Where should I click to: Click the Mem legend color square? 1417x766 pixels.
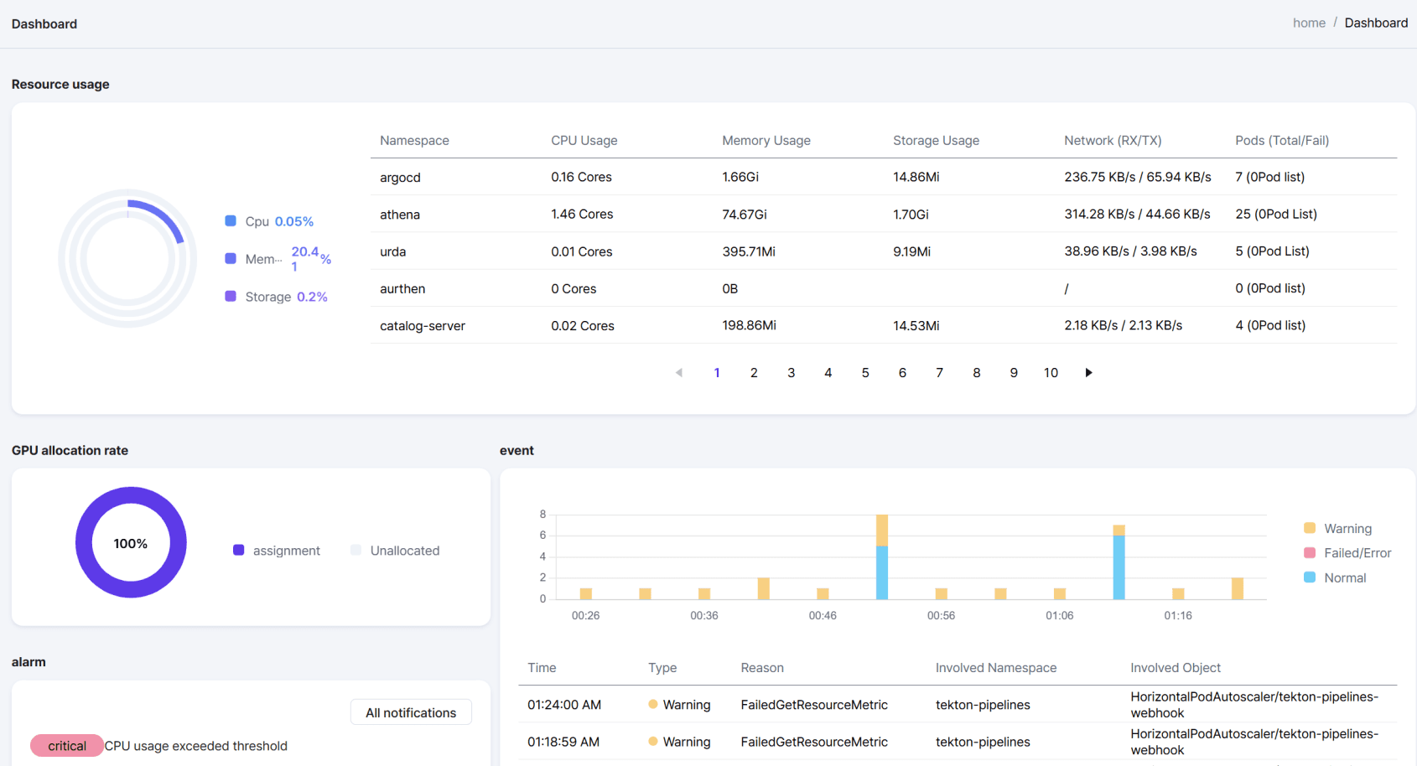231,258
